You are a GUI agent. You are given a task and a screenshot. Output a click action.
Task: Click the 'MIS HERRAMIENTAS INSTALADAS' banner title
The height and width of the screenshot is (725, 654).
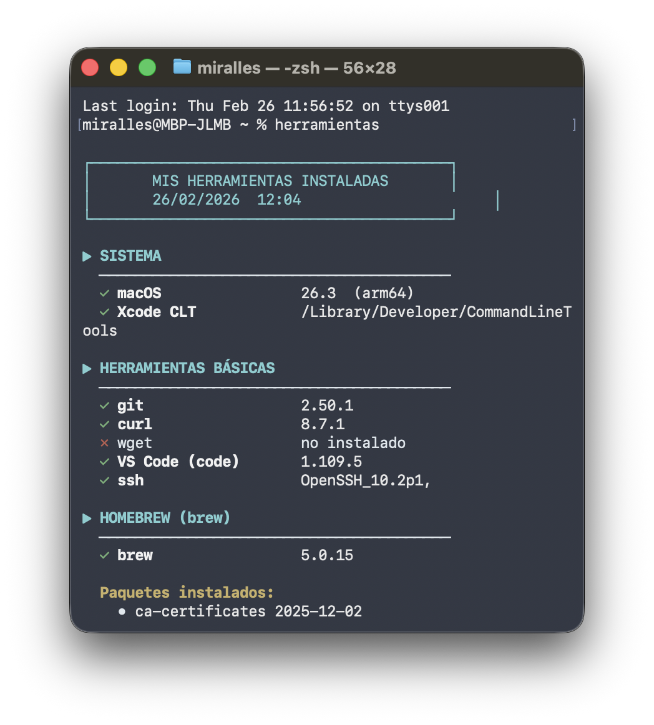click(x=270, y=181)
